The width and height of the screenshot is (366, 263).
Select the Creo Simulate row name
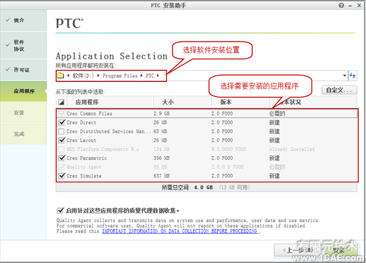(x=84, y=176)
